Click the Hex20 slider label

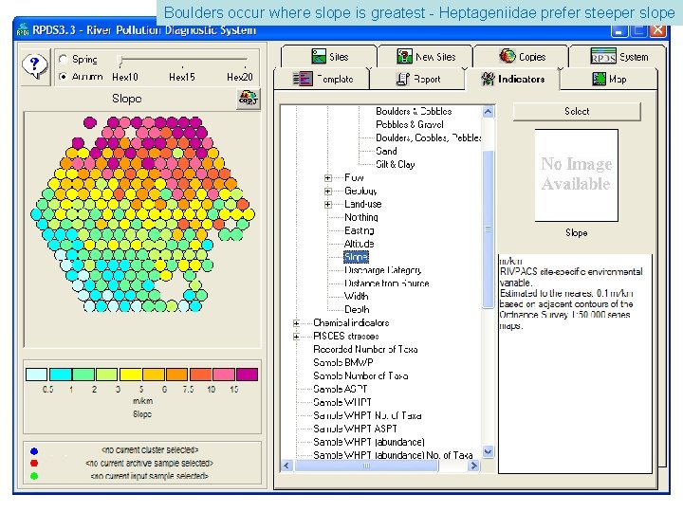pyautogui.click(x=240, y=77)
